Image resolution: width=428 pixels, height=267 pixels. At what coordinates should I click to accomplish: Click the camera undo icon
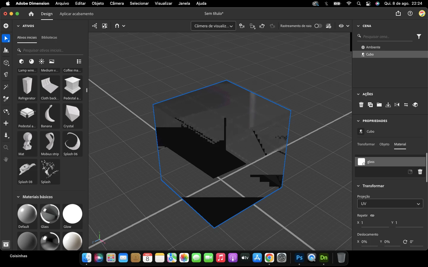[x=262, y=26]
